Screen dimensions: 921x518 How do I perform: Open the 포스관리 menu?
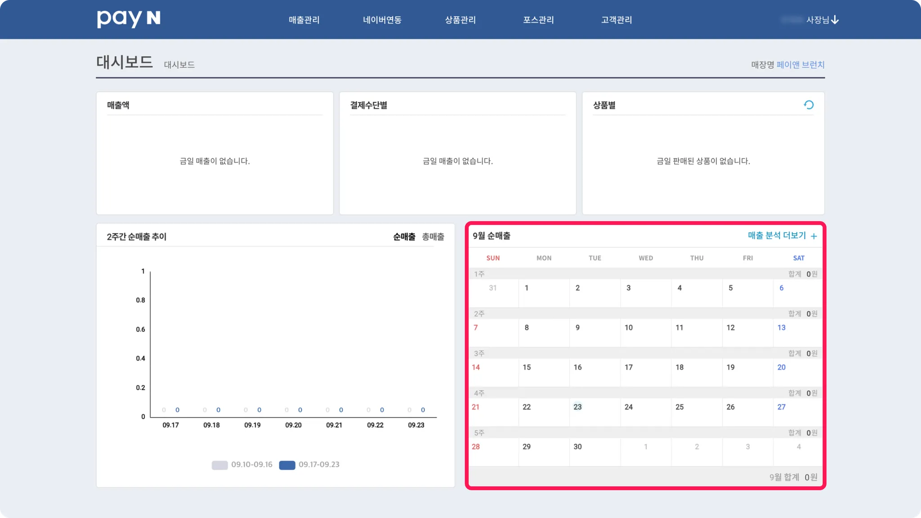(538, 20)
